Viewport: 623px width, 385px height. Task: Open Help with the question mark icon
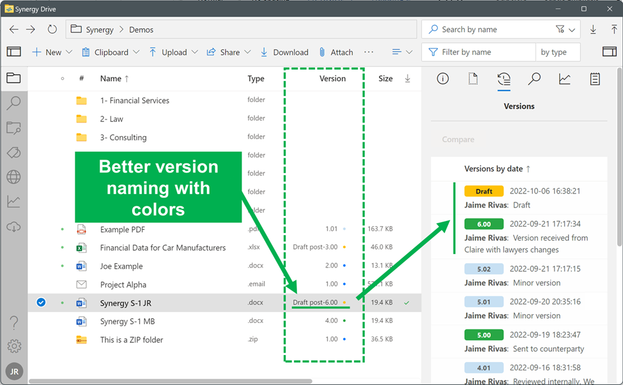pos(13,322)
